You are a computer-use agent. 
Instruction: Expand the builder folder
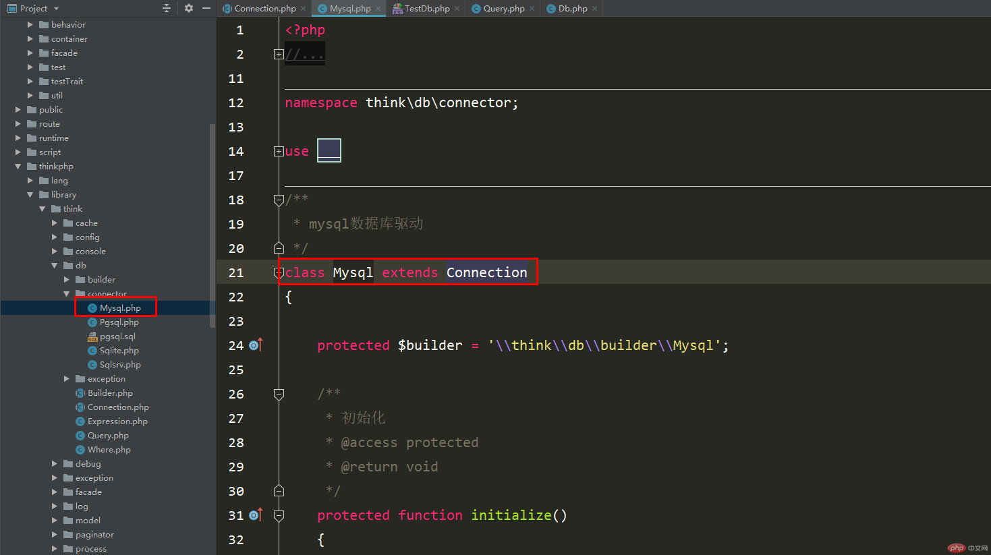pos(66,280)
